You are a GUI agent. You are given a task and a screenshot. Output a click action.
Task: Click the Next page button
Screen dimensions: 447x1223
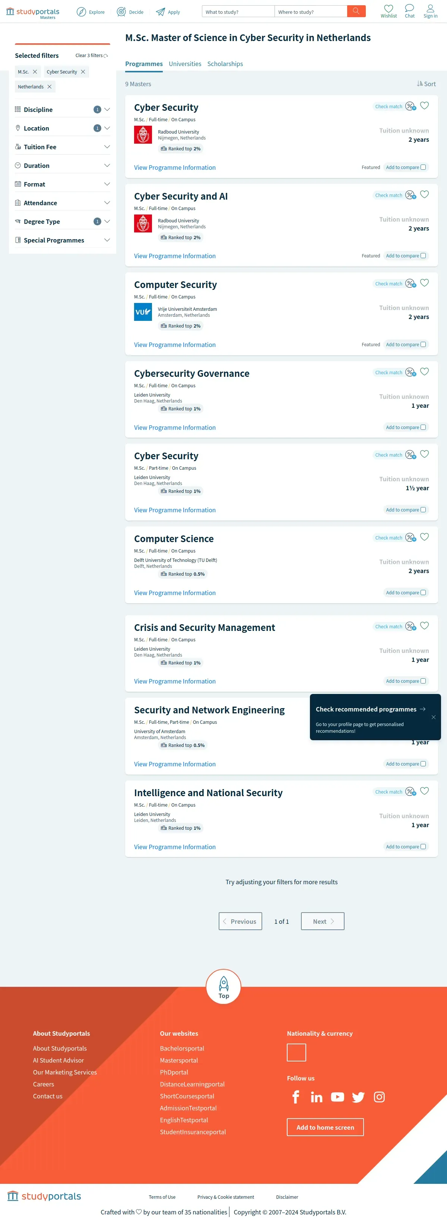[x=322, y=921]
